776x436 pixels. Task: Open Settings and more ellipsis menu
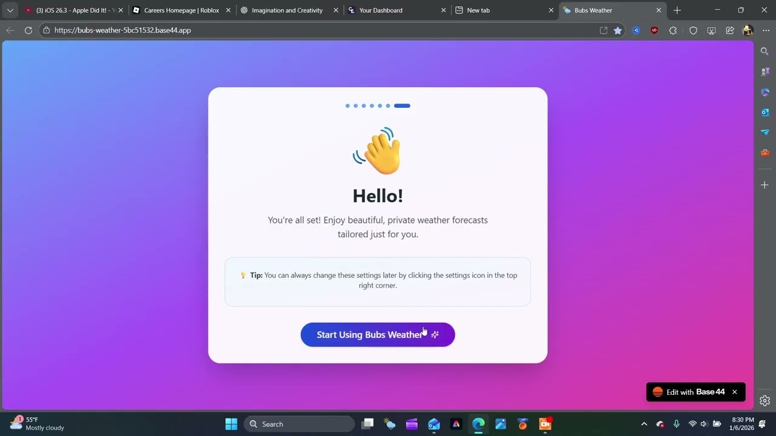pos(766,30)
